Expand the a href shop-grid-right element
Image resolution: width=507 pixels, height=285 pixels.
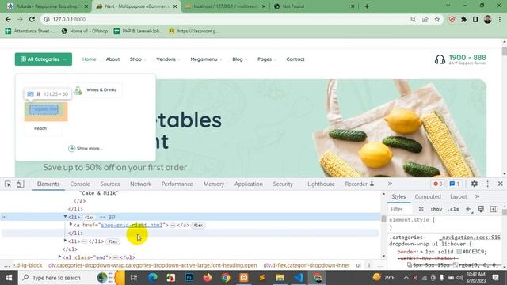pyautogui.click(x=71, y=225)
